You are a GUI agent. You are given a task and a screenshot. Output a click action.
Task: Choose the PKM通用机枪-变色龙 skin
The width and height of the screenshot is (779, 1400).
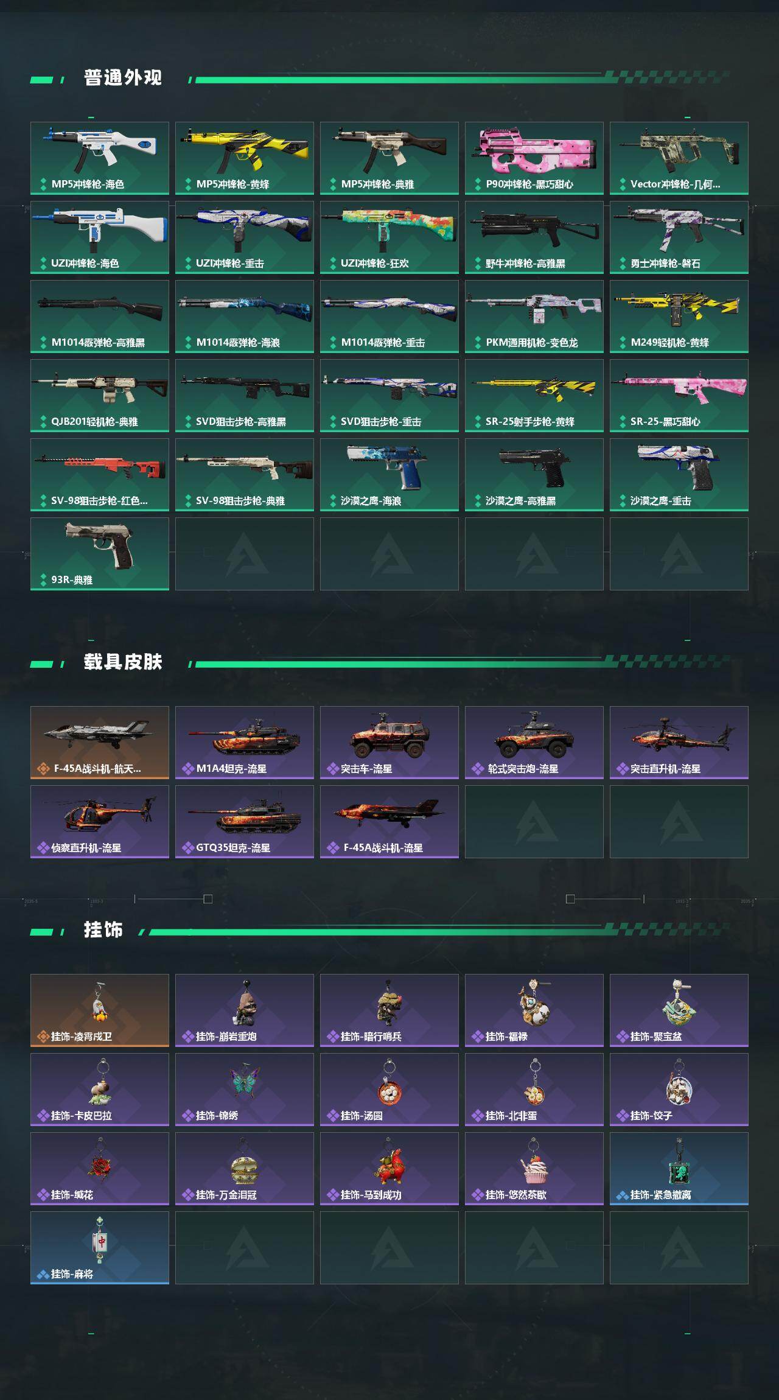coord(534,317)
